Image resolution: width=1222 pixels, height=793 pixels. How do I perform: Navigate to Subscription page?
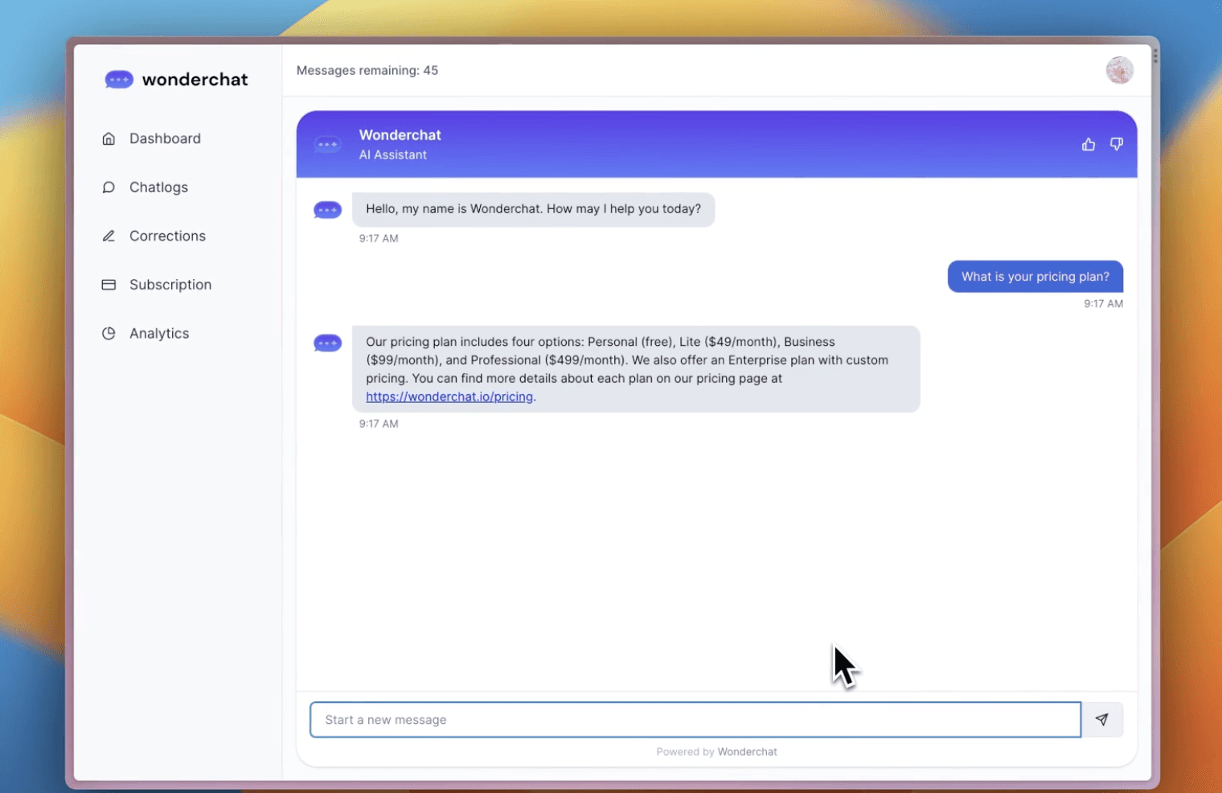click(170, 285)
